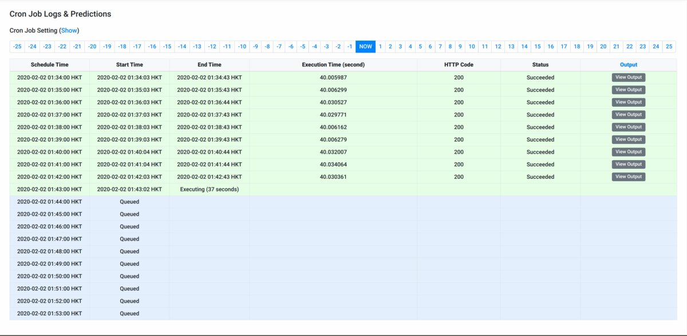Click the Schedule Time column header
The image size is (687, 336).
coord(50,65)
